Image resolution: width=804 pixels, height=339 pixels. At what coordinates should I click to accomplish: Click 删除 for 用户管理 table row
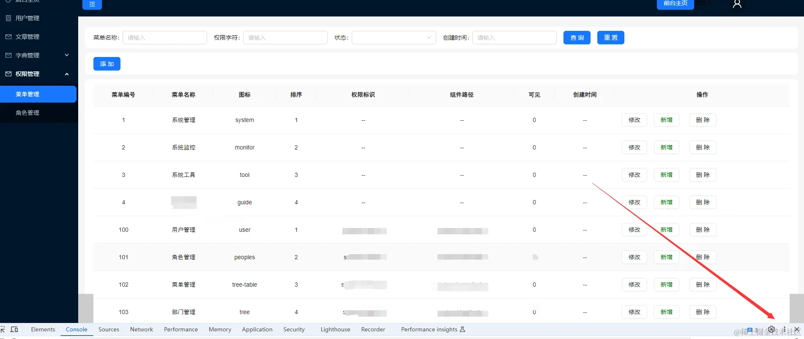(703, 230)
